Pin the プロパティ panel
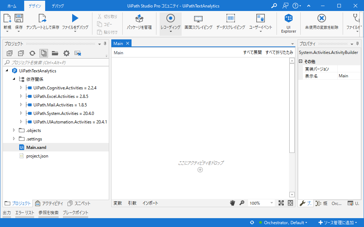364x227 pixels. click(x=357, y=44)
